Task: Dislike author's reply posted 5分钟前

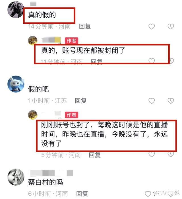Action: [171, 154]
